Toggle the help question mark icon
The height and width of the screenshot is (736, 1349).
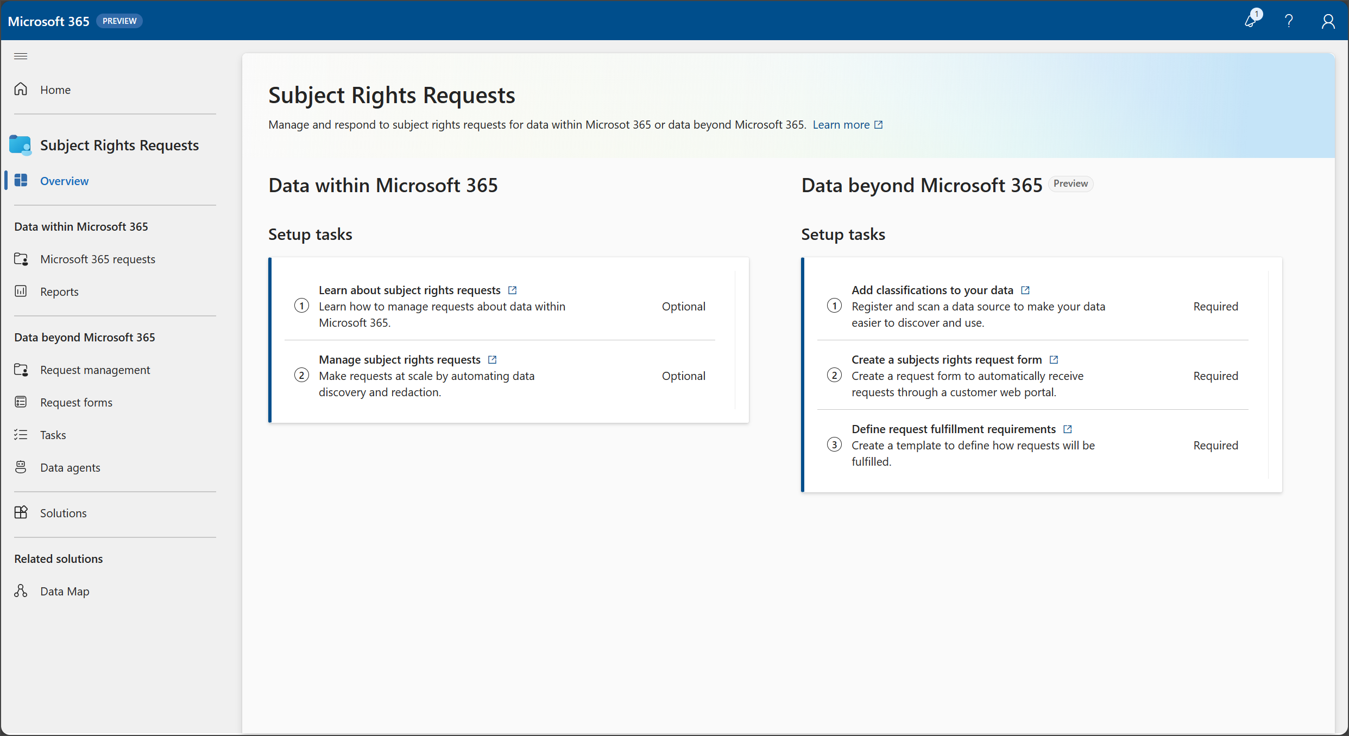[1288, 20]
